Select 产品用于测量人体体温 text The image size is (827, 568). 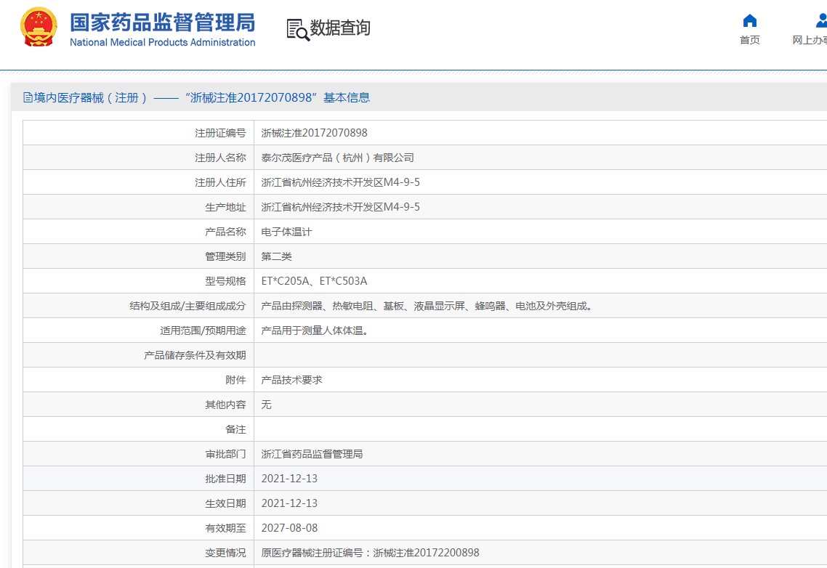[315, 330]
